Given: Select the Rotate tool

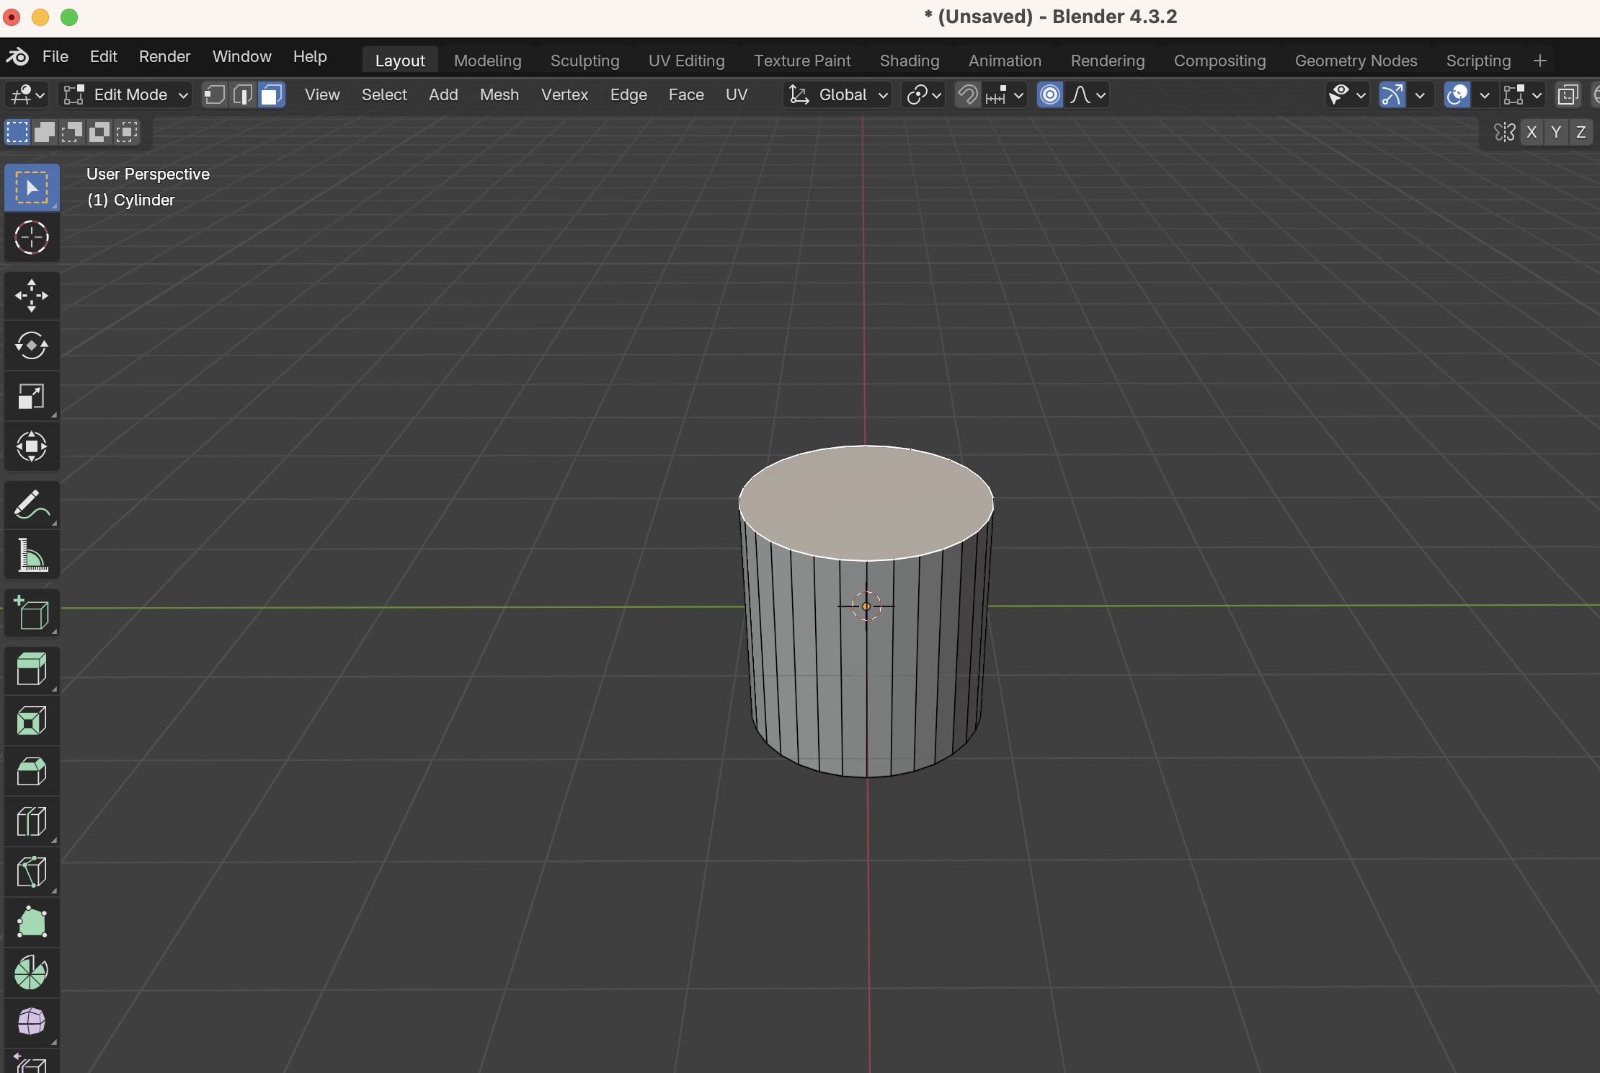Looking at the screenshot, I should 32,346.
